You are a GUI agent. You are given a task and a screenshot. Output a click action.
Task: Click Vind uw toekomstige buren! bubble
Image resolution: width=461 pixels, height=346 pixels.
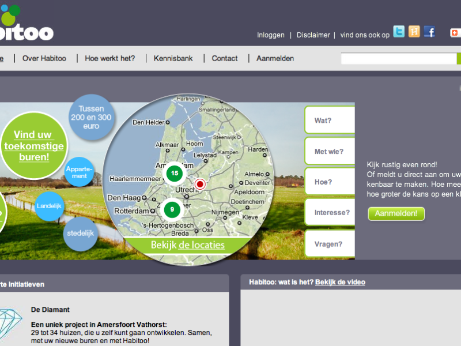click(x=34, y=145)
